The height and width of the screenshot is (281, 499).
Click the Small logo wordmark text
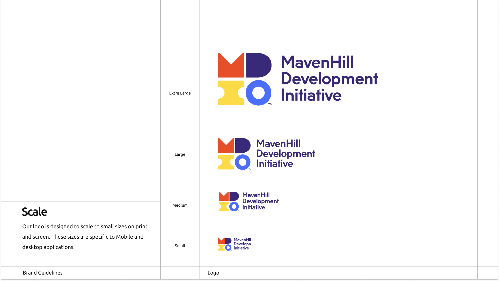242,244
